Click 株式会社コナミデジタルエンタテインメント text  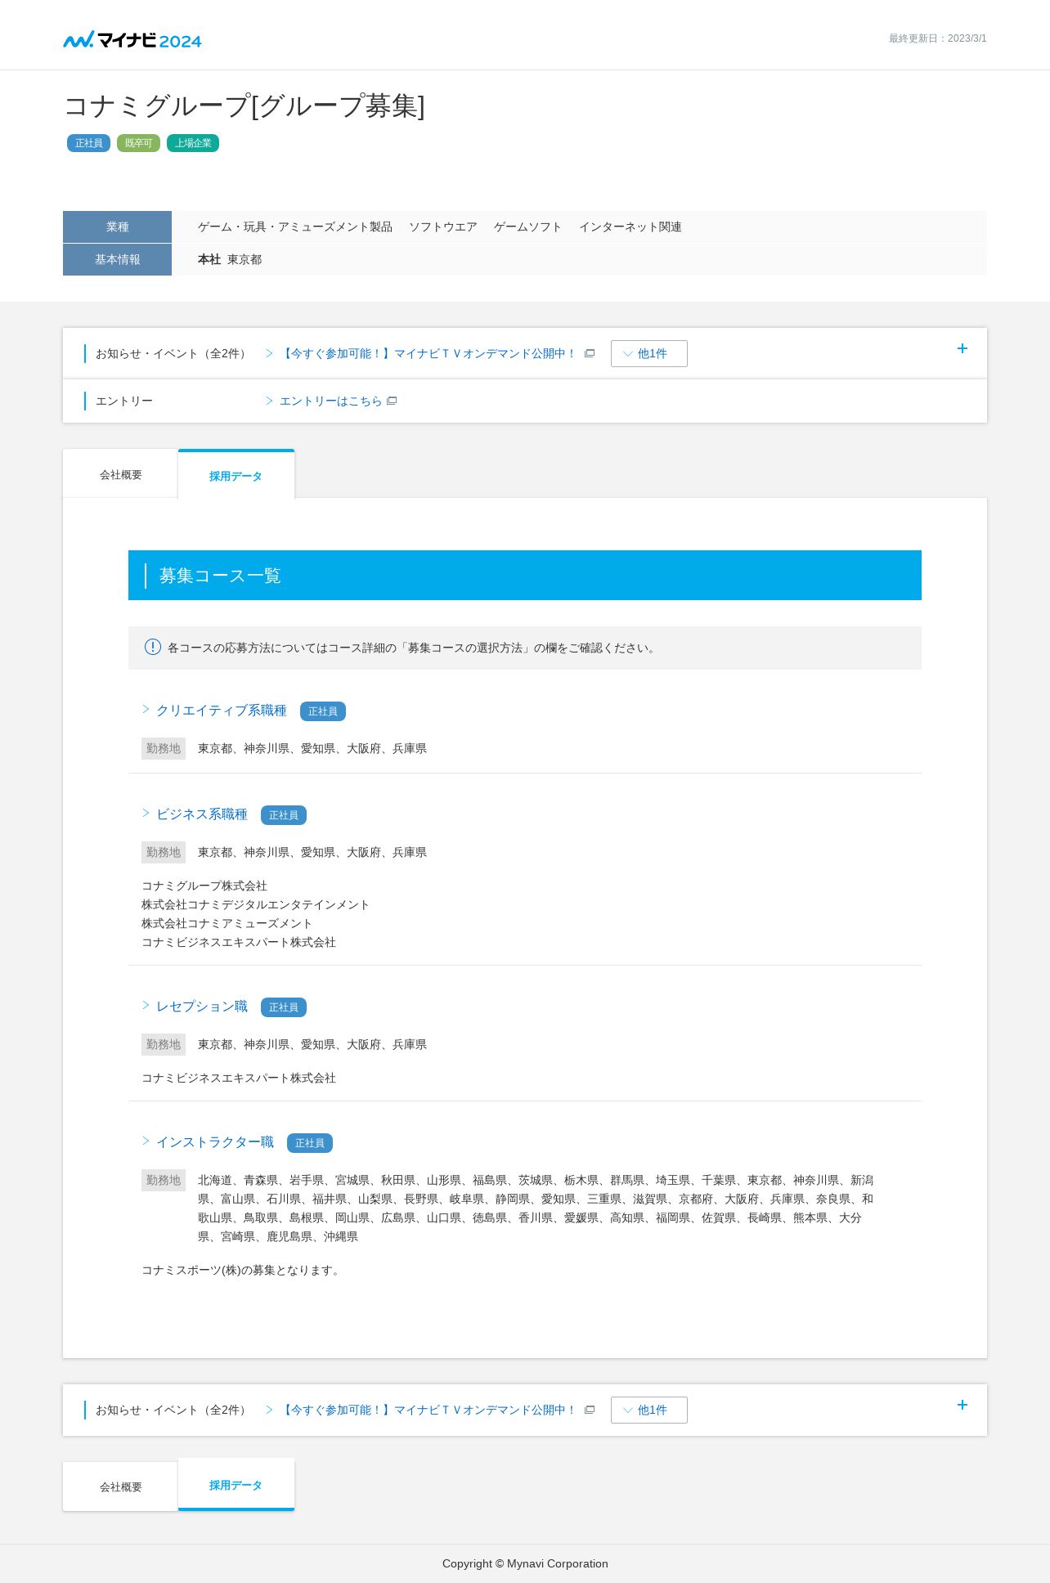point(255,904)
